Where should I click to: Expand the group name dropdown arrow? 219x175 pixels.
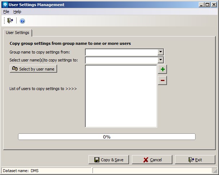coord(161,52)
